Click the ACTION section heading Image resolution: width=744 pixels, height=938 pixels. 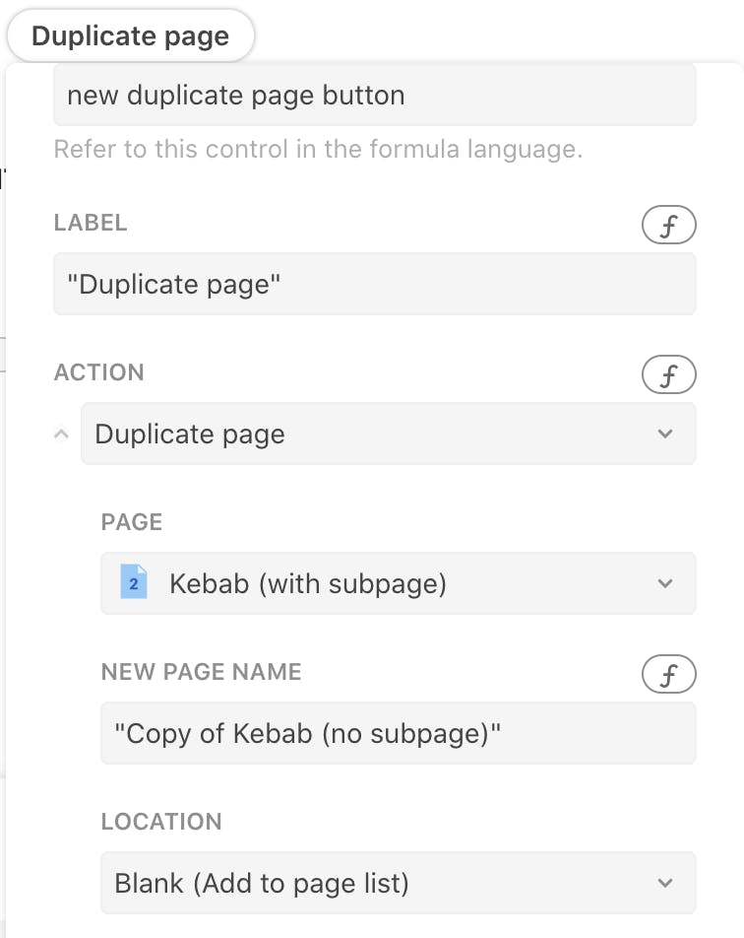click(99, 372)
